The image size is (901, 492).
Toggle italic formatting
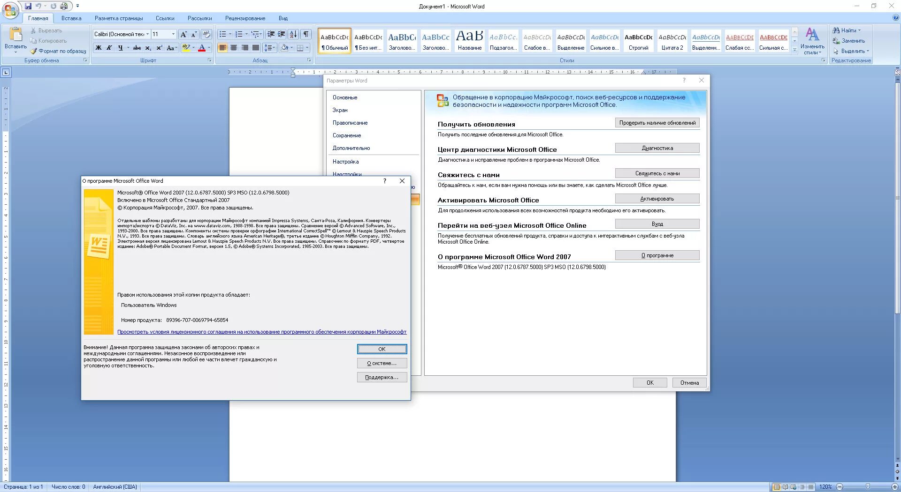click(x=108, y=47)
